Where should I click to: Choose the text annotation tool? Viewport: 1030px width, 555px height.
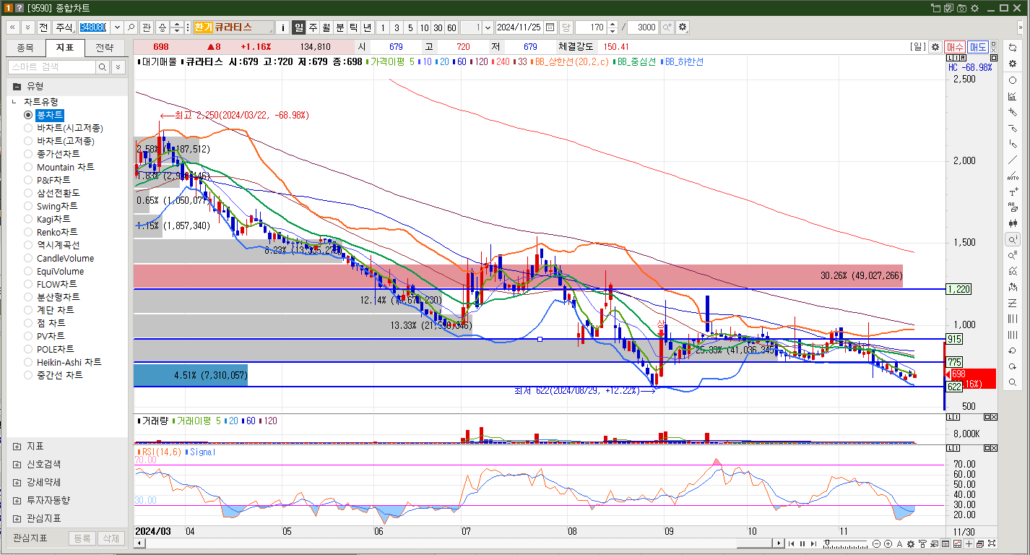(x=1013, y=192)
